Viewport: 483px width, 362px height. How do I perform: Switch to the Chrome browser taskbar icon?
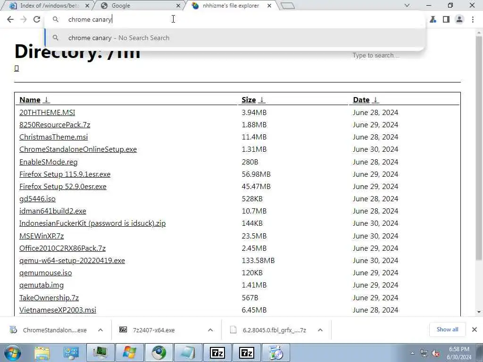[159, 353]
